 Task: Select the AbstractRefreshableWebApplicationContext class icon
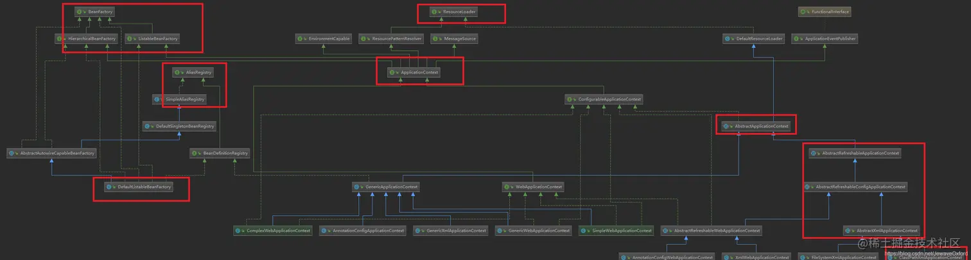[666, 231]
